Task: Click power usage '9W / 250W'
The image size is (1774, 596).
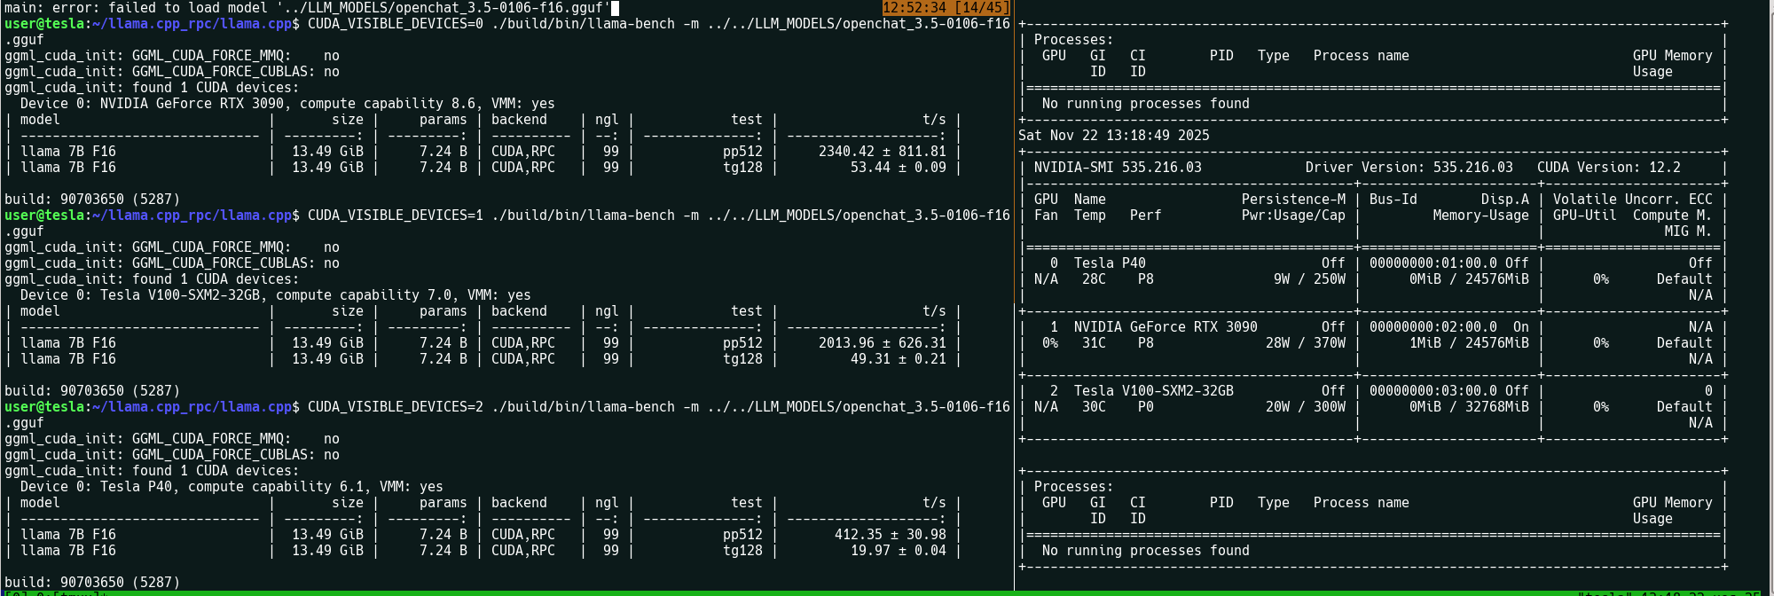Action: [1310, 279]
